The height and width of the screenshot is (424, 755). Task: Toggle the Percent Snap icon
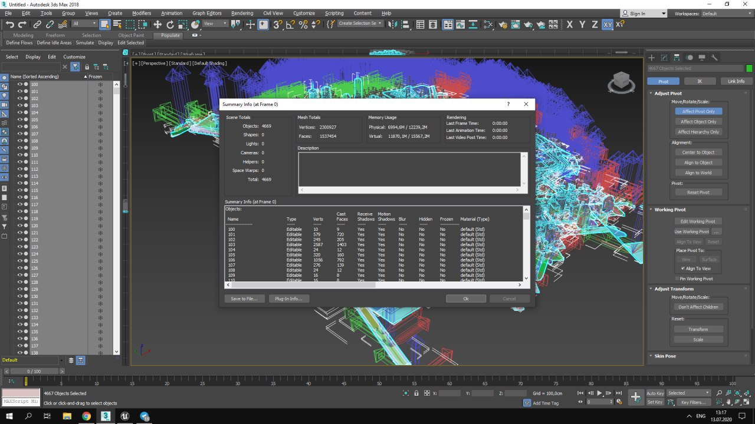coord(303,24)
